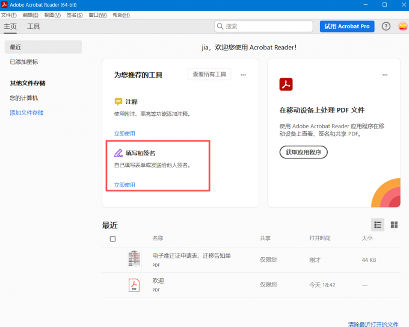
Task: Click the purple Fill and Sign pen icon
Action: click(x=118, y=153)
